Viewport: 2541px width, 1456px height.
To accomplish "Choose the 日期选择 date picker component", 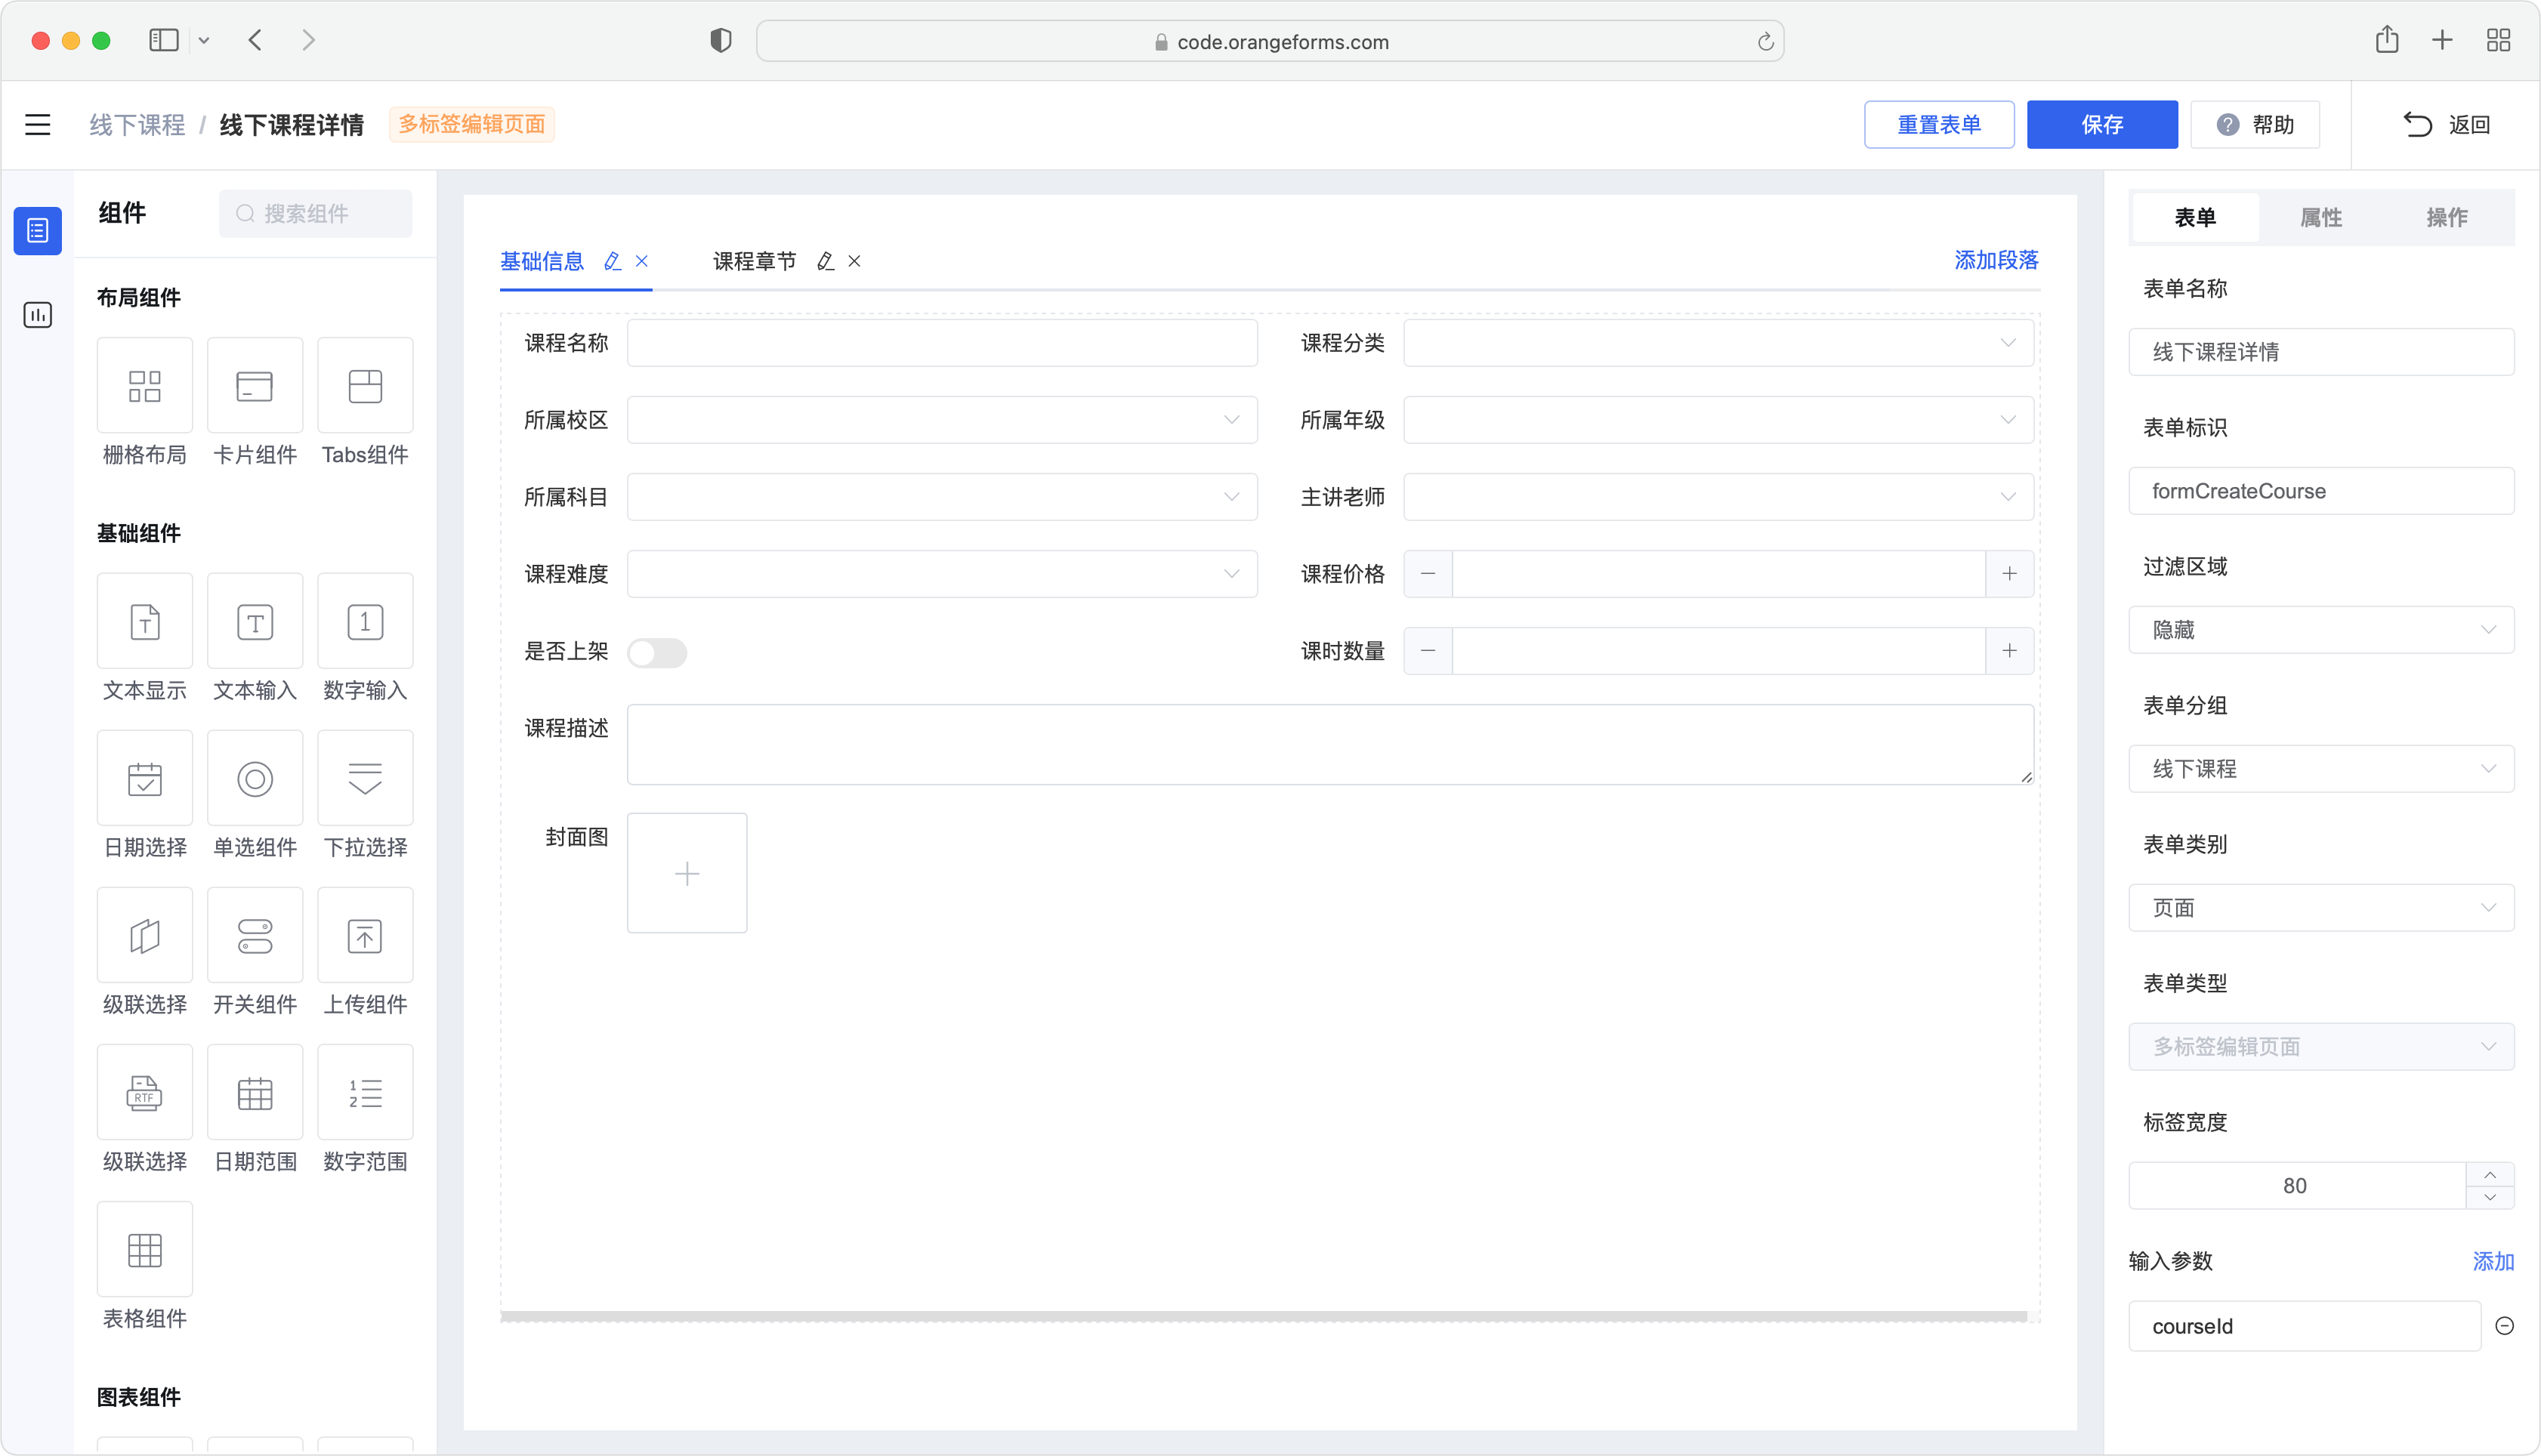I will [144, 778].
